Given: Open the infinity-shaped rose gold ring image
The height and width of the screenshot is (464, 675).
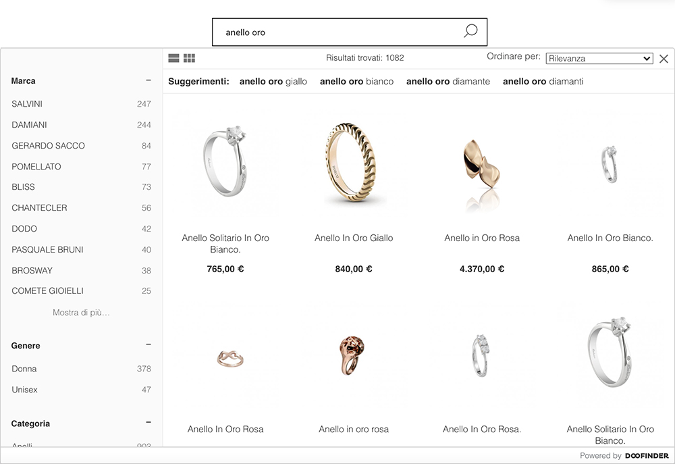Looking at the screenshot, I should [x=230, y=359].
